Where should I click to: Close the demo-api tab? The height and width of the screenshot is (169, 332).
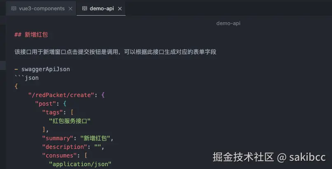click(x=120, y=9)
